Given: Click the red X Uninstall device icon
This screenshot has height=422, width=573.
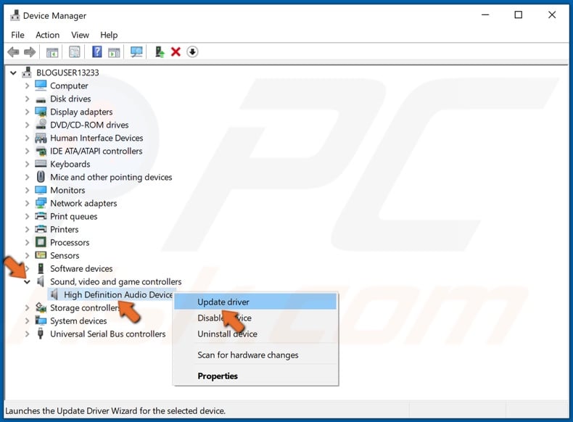Looking at the screenshot, I should point(176,52).
